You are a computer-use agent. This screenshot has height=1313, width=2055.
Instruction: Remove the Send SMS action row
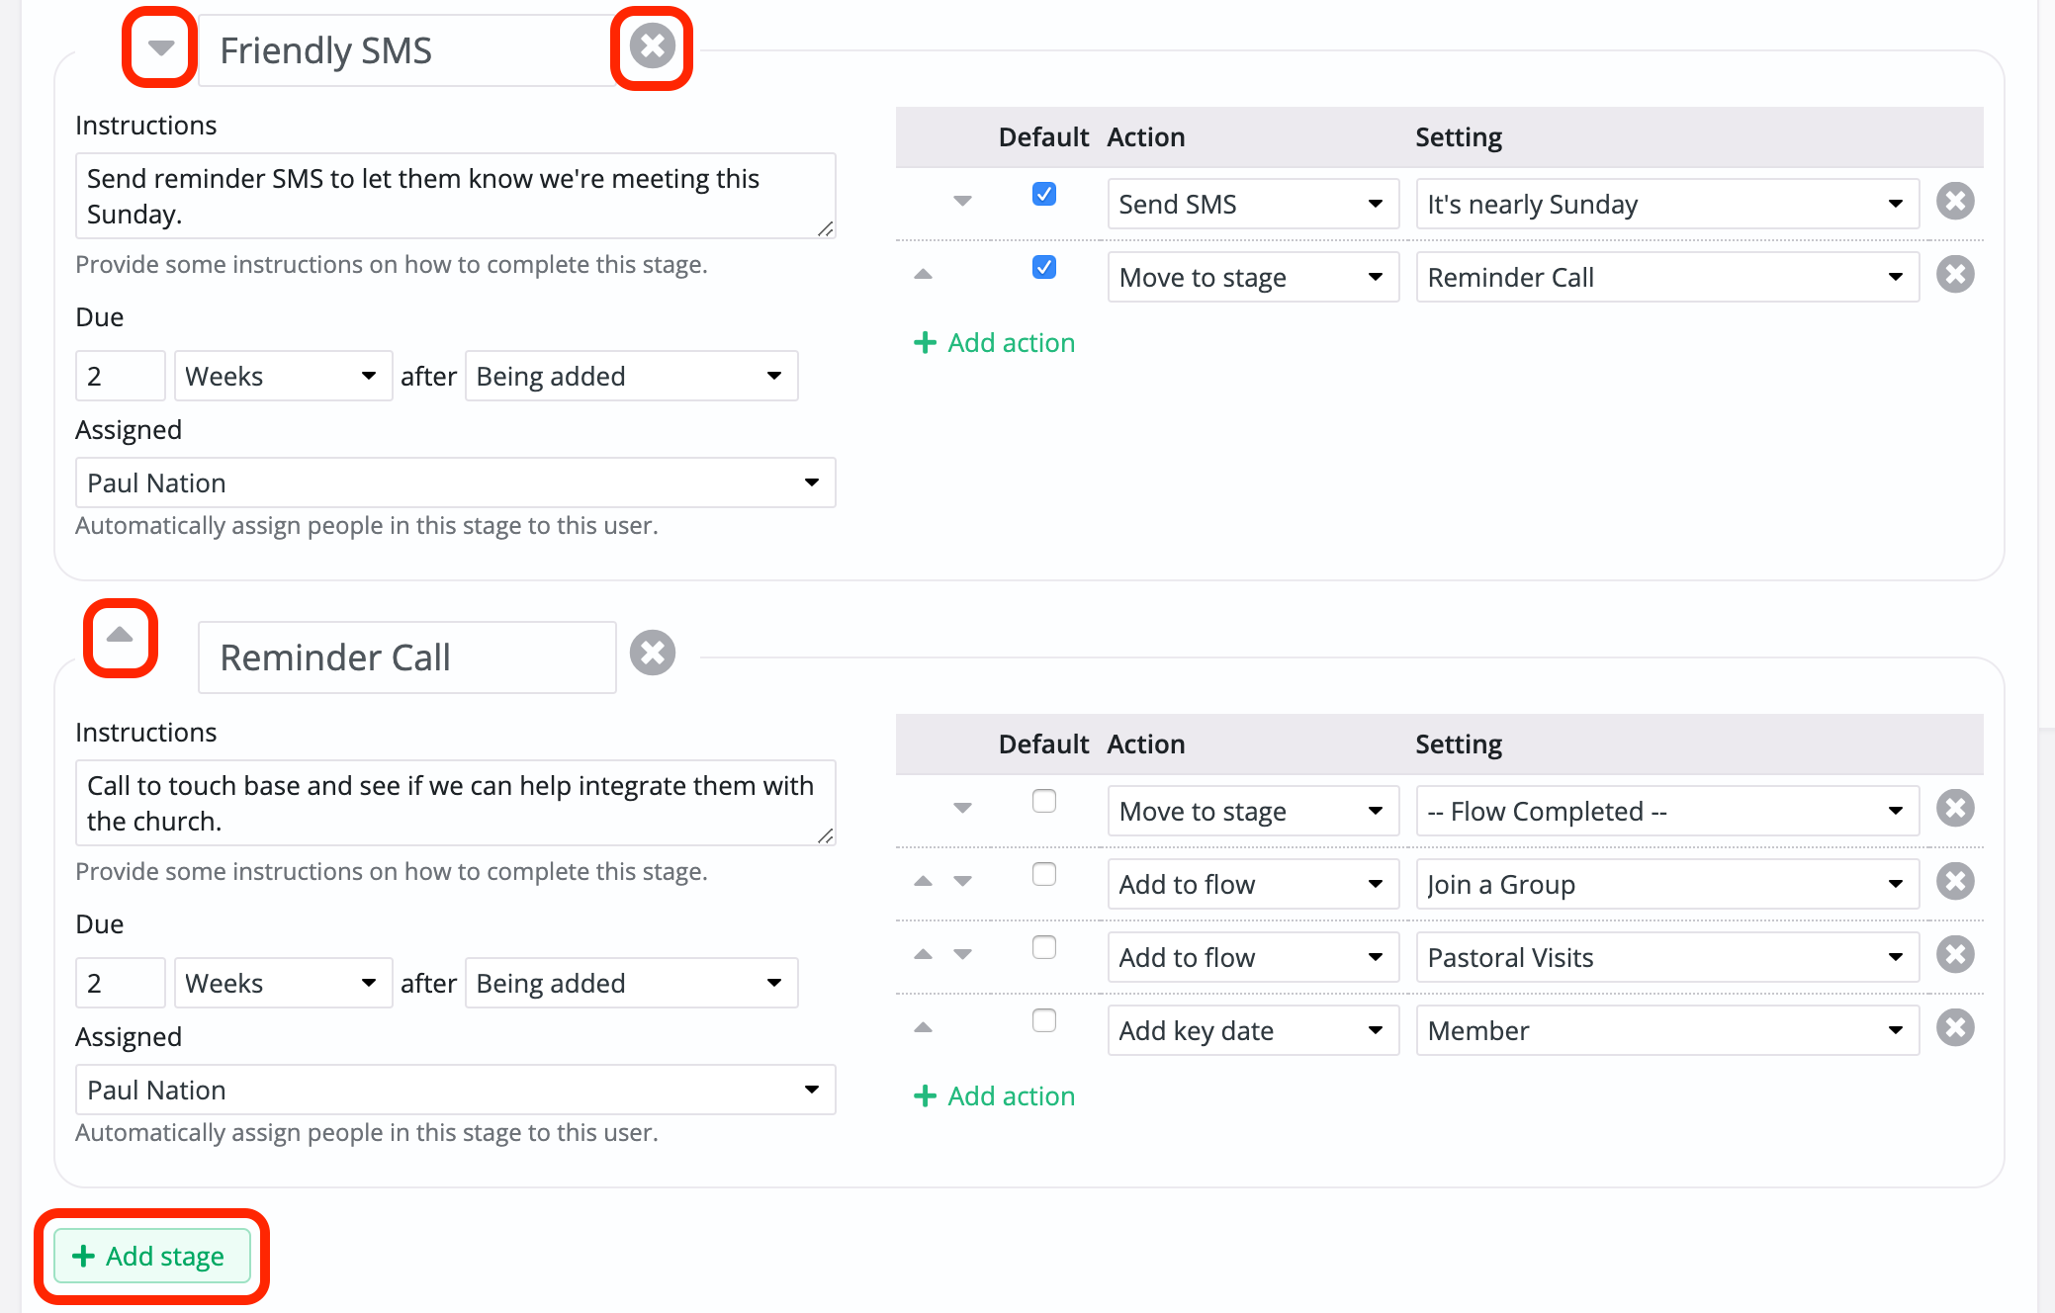[x=1955, y=201]
